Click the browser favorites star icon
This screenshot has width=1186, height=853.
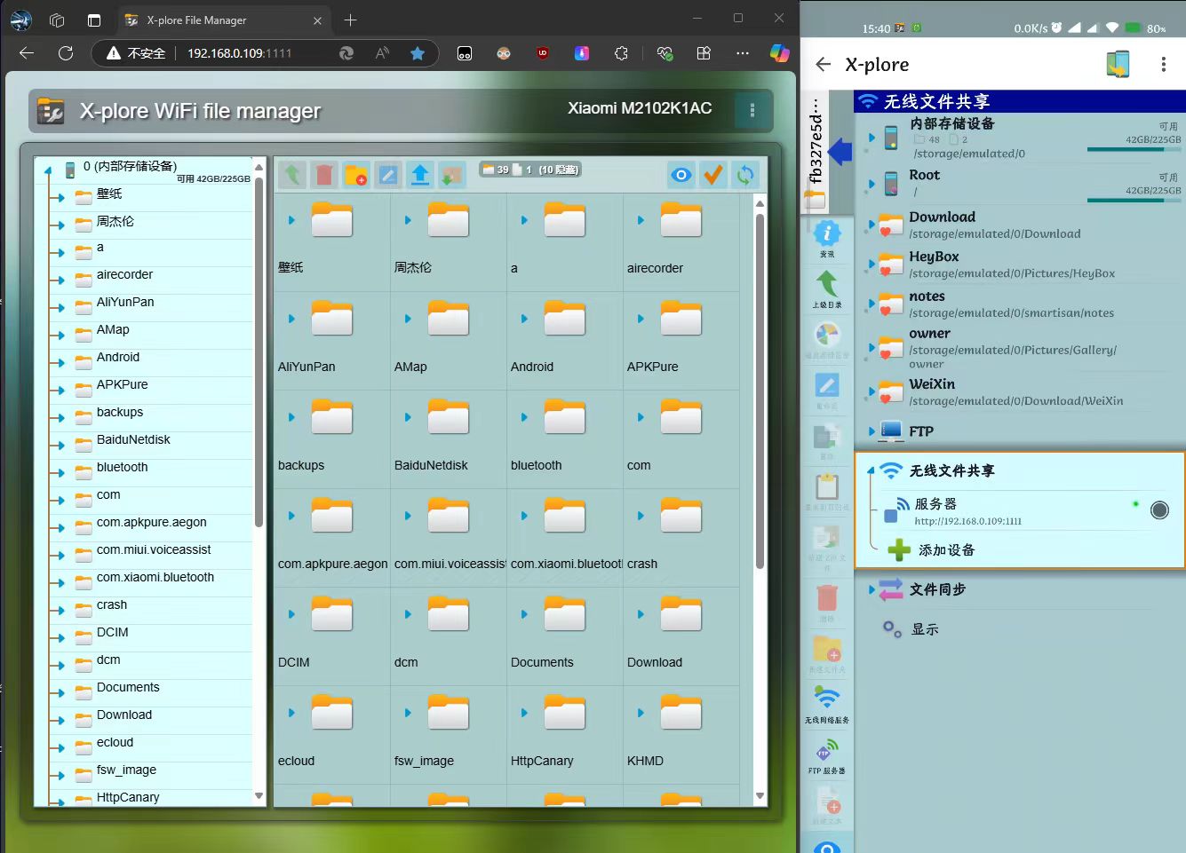[418, 53]
